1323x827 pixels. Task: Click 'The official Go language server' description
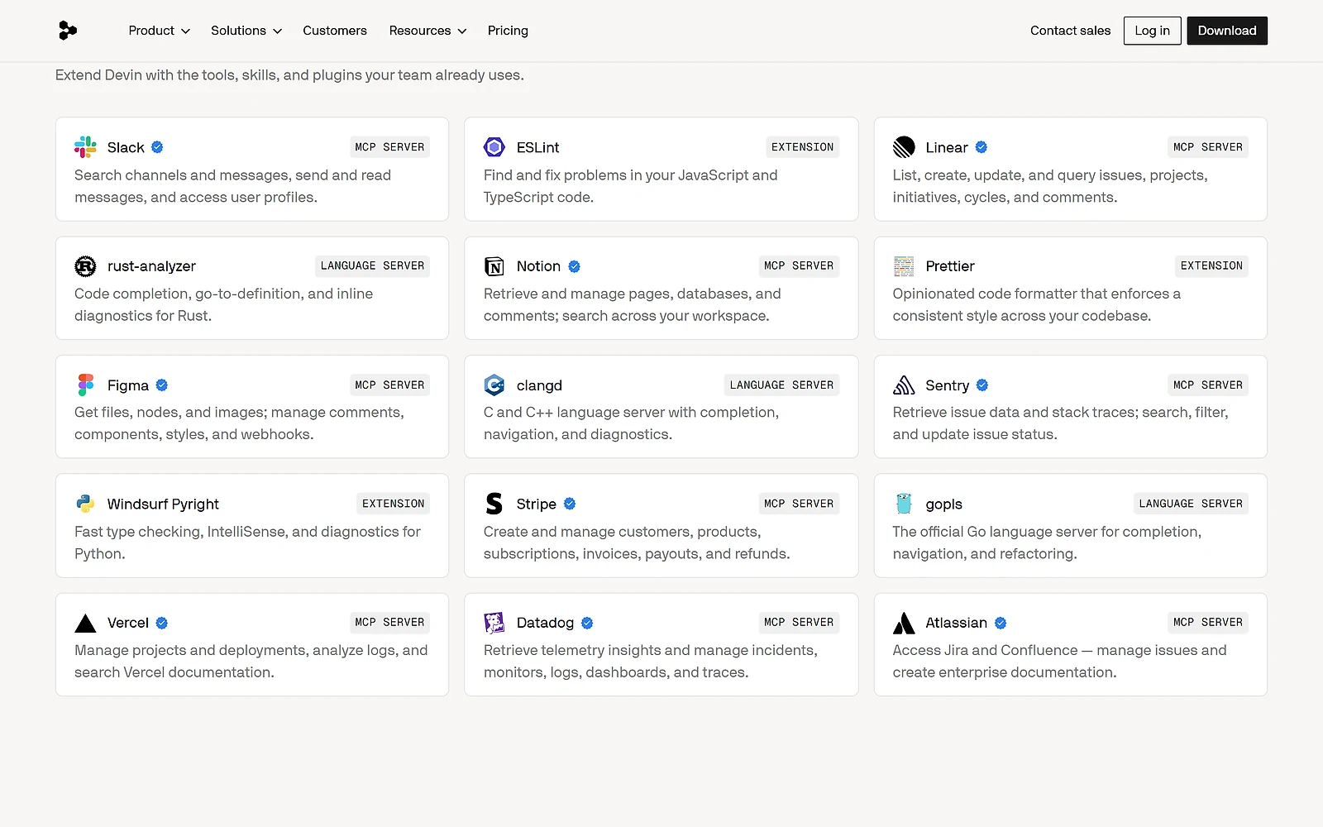click(1047, 543)
